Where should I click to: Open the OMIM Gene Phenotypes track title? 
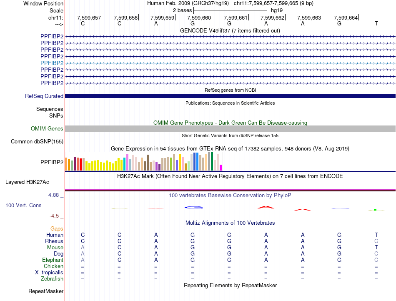230,123
